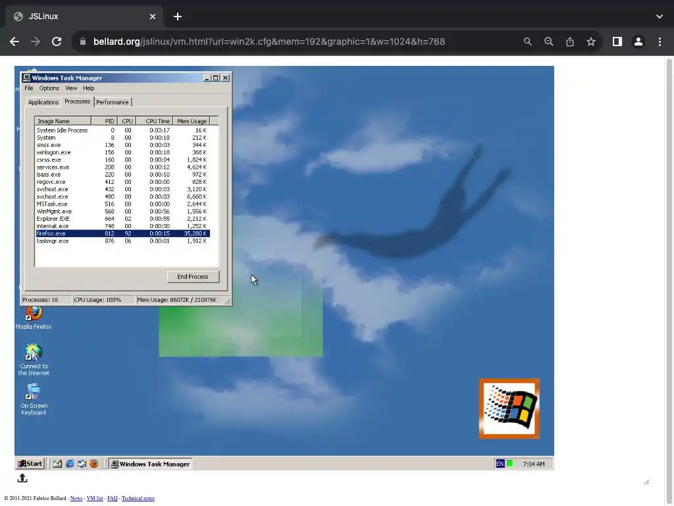The image size is (674, 506).
Task: Click the Task Manager title bar icon
Action: (x=26, y=78)
